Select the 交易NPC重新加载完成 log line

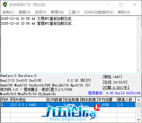pos(38,19)
